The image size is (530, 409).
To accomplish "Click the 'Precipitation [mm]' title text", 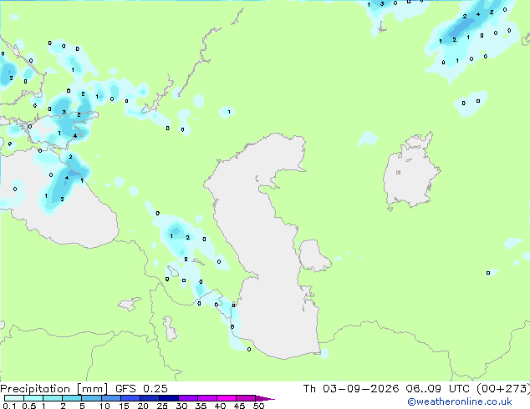I will pyautogui.click(x=54, y=389).
